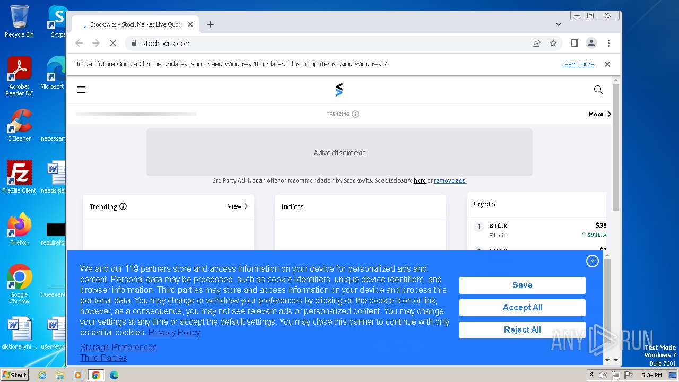The height and width of the screenshot is (382, 679).
Task: Close the Stocktwits tab
Action: click(x=190, y=24)
